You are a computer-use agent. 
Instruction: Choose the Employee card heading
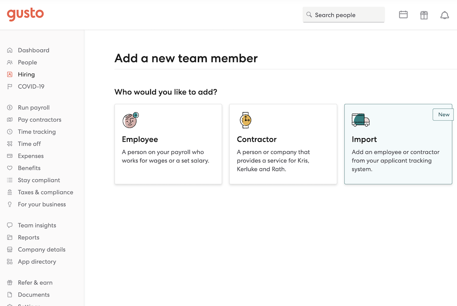pos(140,139)
